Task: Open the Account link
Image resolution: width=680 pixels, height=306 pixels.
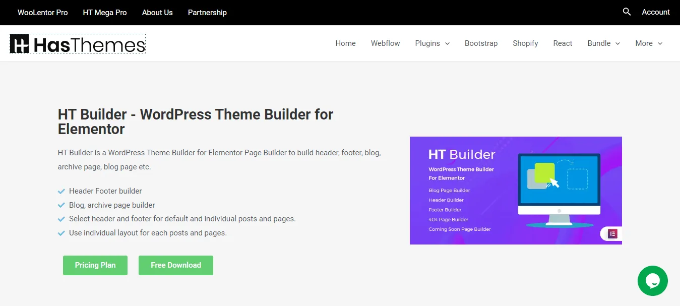Action: pos(656,12)
